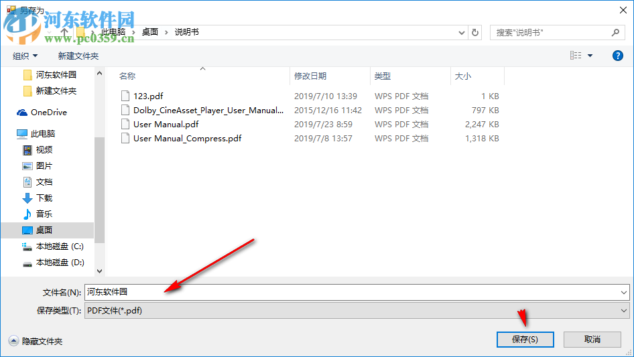Click the 此电脑 monitor icon
634x357 pixels.
[x=22, y=134]
